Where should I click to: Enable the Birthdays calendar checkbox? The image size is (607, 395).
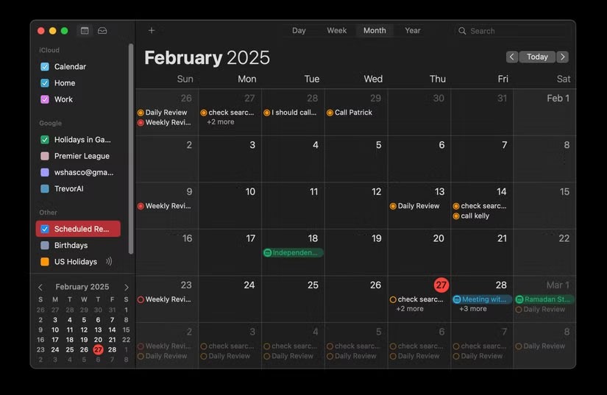tap(45, 246)
